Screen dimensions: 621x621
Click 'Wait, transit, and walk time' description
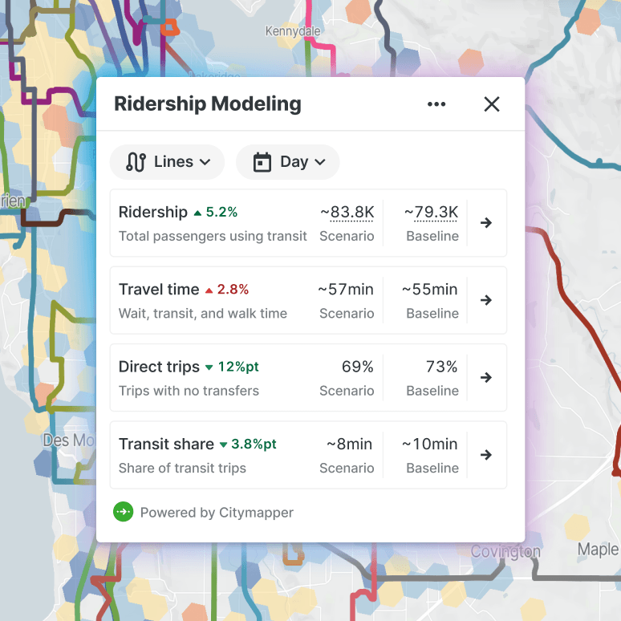click(x=203, y=314)
